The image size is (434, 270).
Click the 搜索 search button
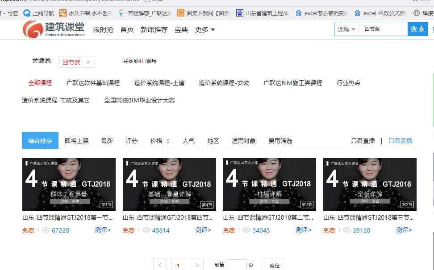coord(417,29)
